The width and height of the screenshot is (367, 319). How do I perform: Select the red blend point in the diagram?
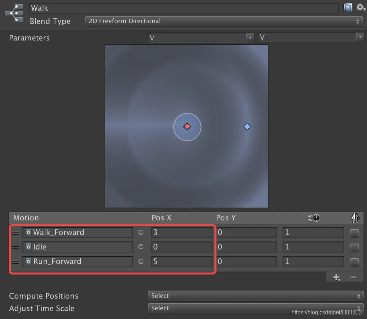pos(187,127)
